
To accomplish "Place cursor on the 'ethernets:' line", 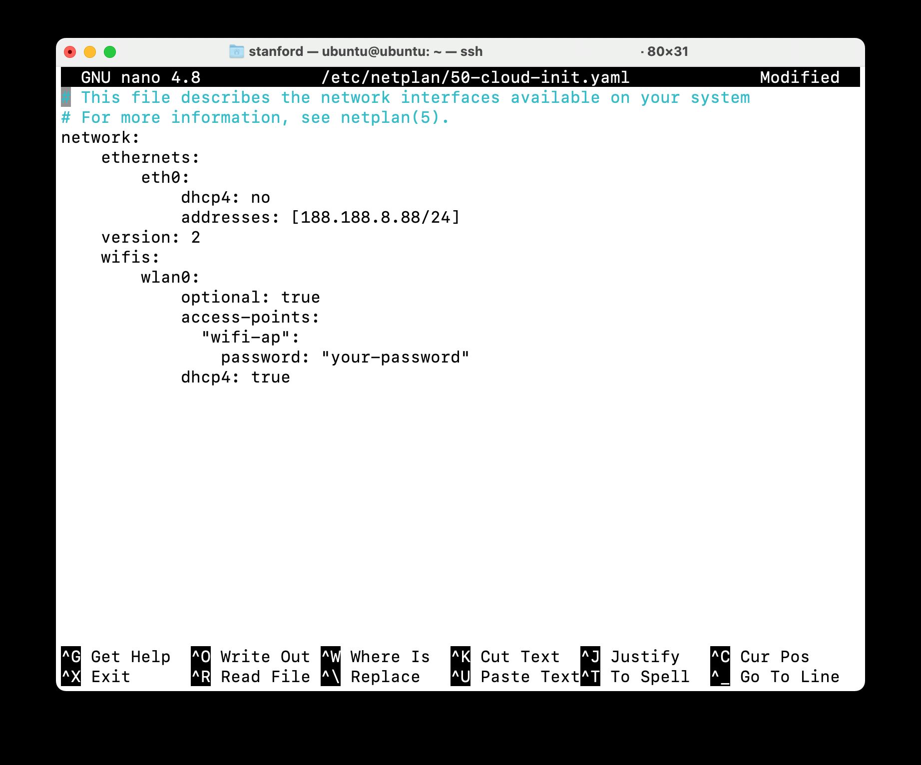I will (x=150, y=157).
